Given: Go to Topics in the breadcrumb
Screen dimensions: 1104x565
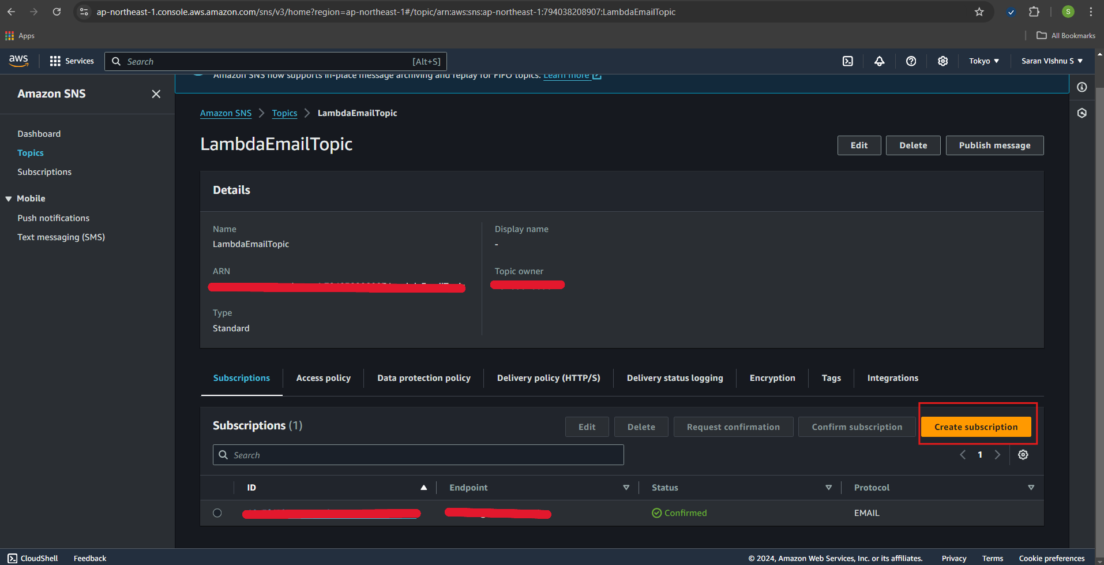Looking at the screenshot, I should (x=284, y=113).
